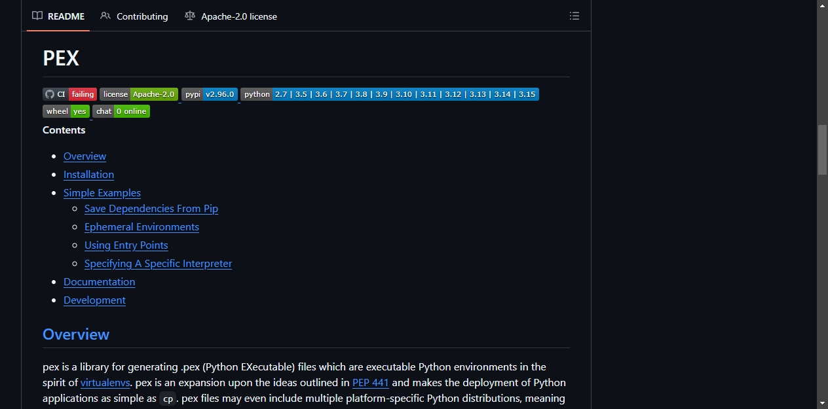Open the Using Entry Points link
The width and height of the screenshot is (828, 409).
click(126, 245)
